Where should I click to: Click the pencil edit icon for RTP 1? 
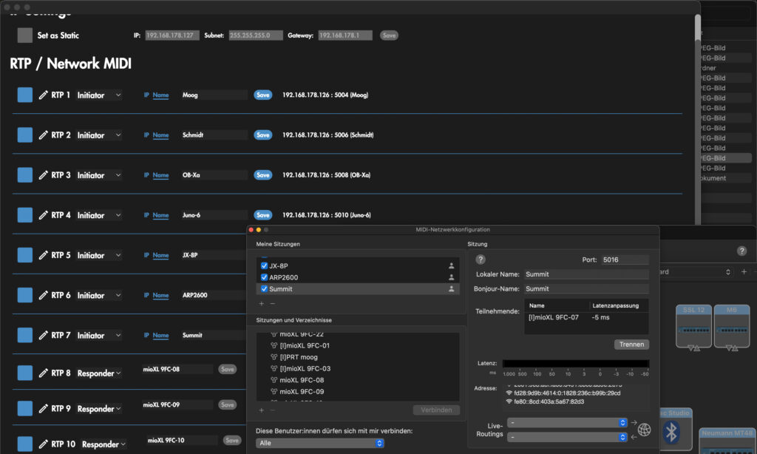(43, 95)
